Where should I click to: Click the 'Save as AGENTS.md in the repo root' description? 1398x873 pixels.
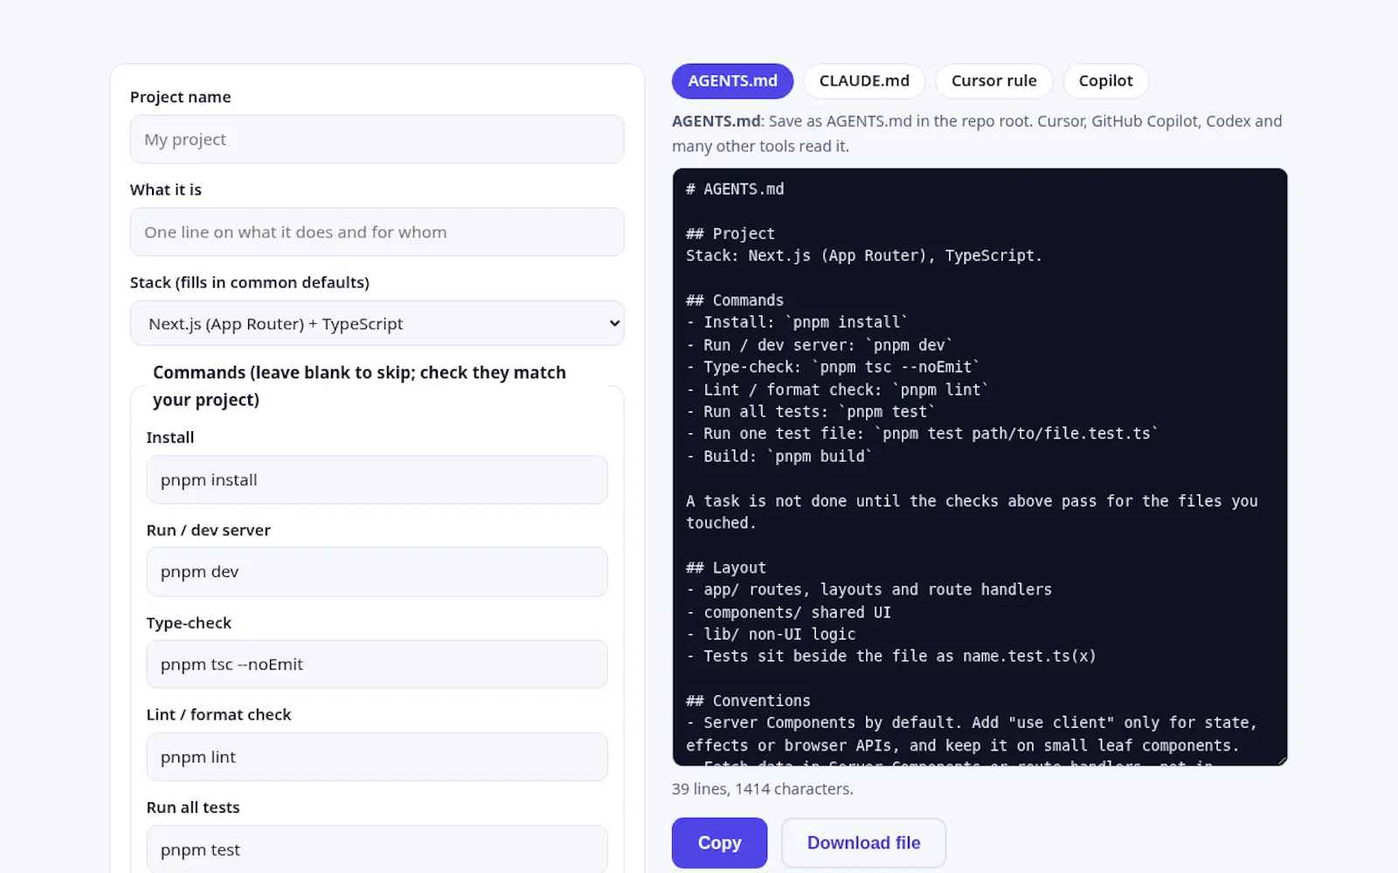click(977, 134)
